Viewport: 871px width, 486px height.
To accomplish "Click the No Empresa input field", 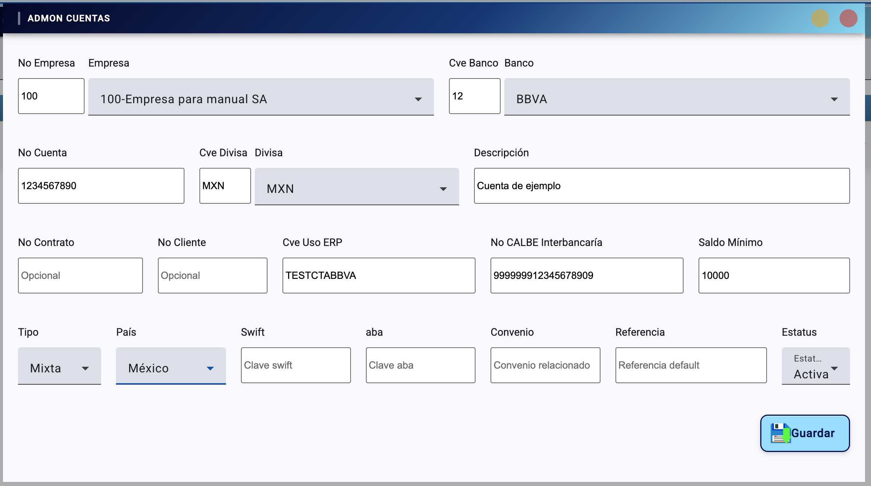I will [51, 96].
